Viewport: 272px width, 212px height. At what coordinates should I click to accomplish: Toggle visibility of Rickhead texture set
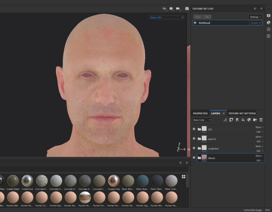[x=195, y=23]
